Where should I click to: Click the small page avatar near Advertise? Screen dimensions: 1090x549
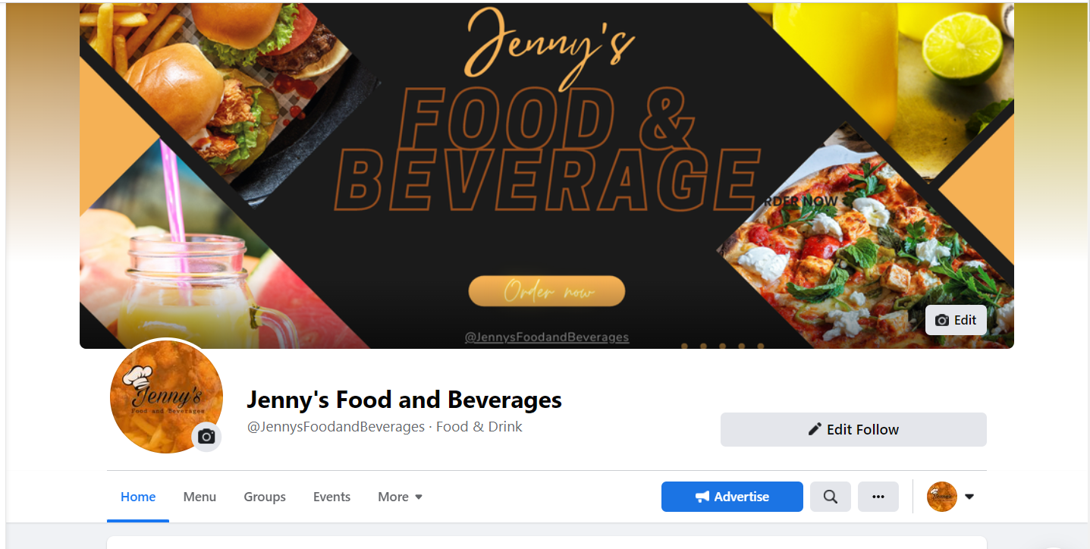(942, 497)
